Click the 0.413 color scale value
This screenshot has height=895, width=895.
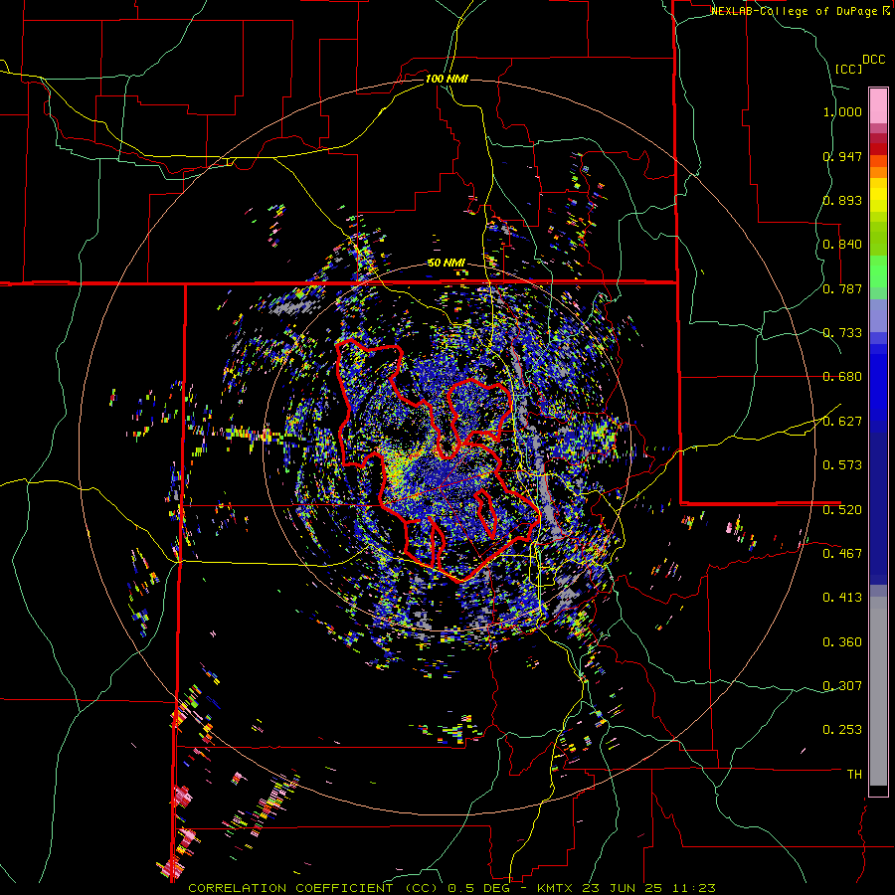[842, 598]
